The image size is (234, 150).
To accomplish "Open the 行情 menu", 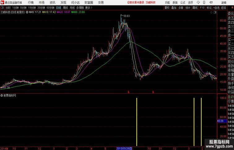I will click(x=31, y=2).
